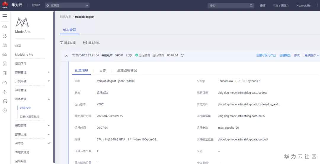Open 专属资源池 menu item
Viewport: 320px width, 164px height.
coord(22,152)
